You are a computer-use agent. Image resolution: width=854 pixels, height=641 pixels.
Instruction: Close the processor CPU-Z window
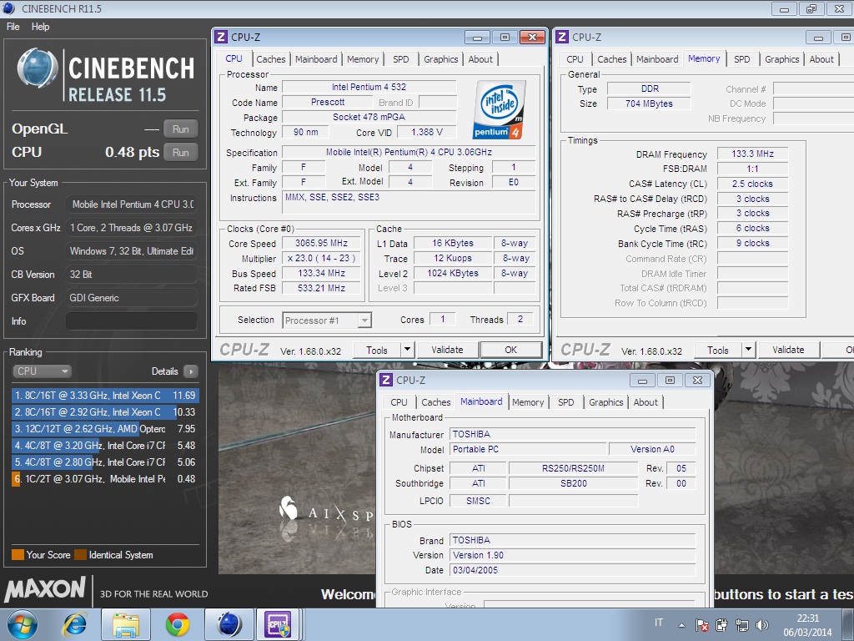pyautogui.click(x=532, y=37)
